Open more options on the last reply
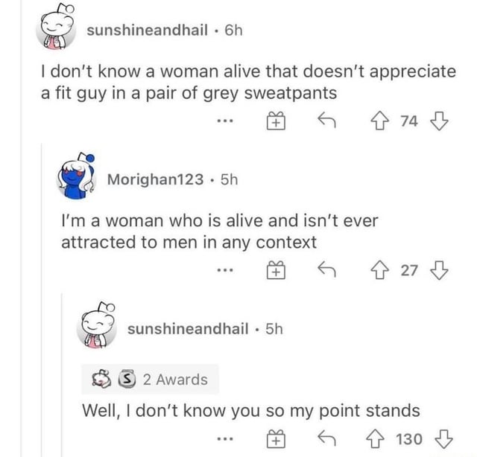Screen dimensions: 477x457 tap(228, 441)
